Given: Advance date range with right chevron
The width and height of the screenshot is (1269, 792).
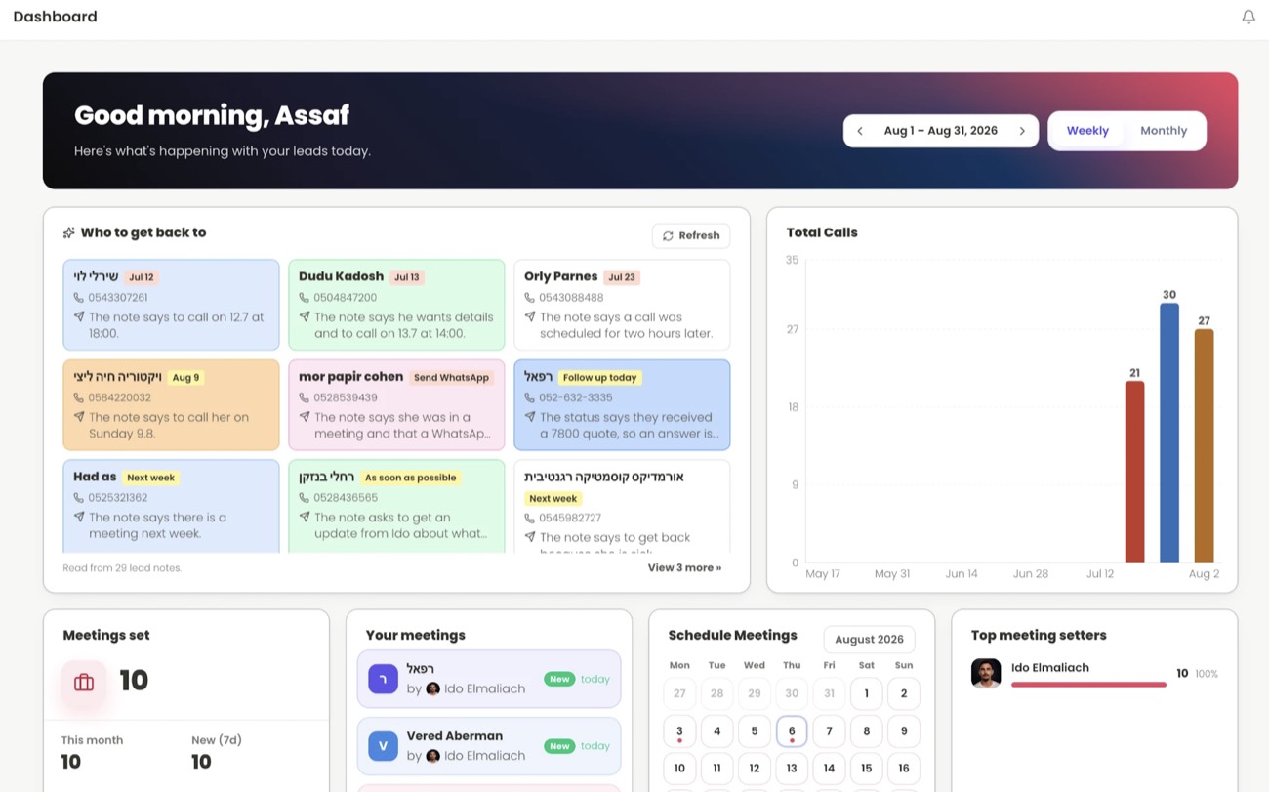Looking at the screenshot, I should [1022, 131].
